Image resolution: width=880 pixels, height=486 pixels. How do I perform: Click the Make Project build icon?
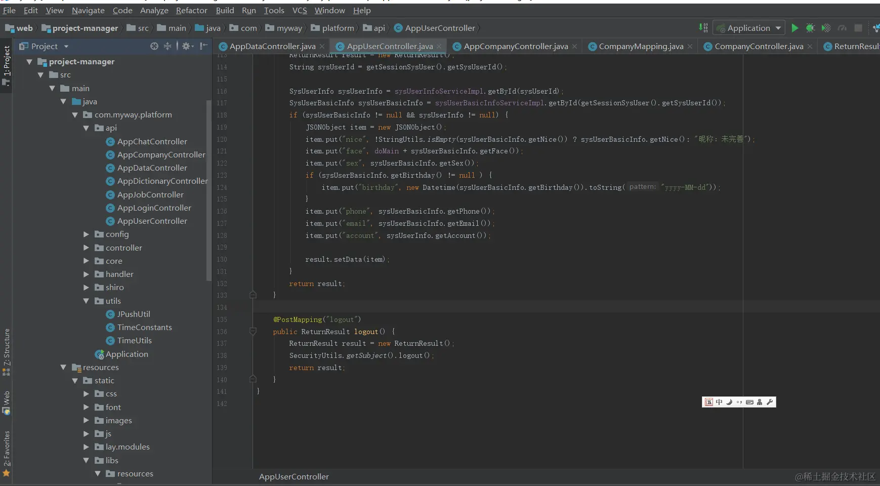coord(703,28)
